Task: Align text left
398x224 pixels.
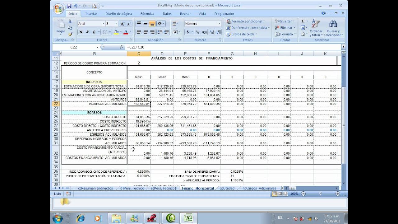Action: tap(139, 32)
